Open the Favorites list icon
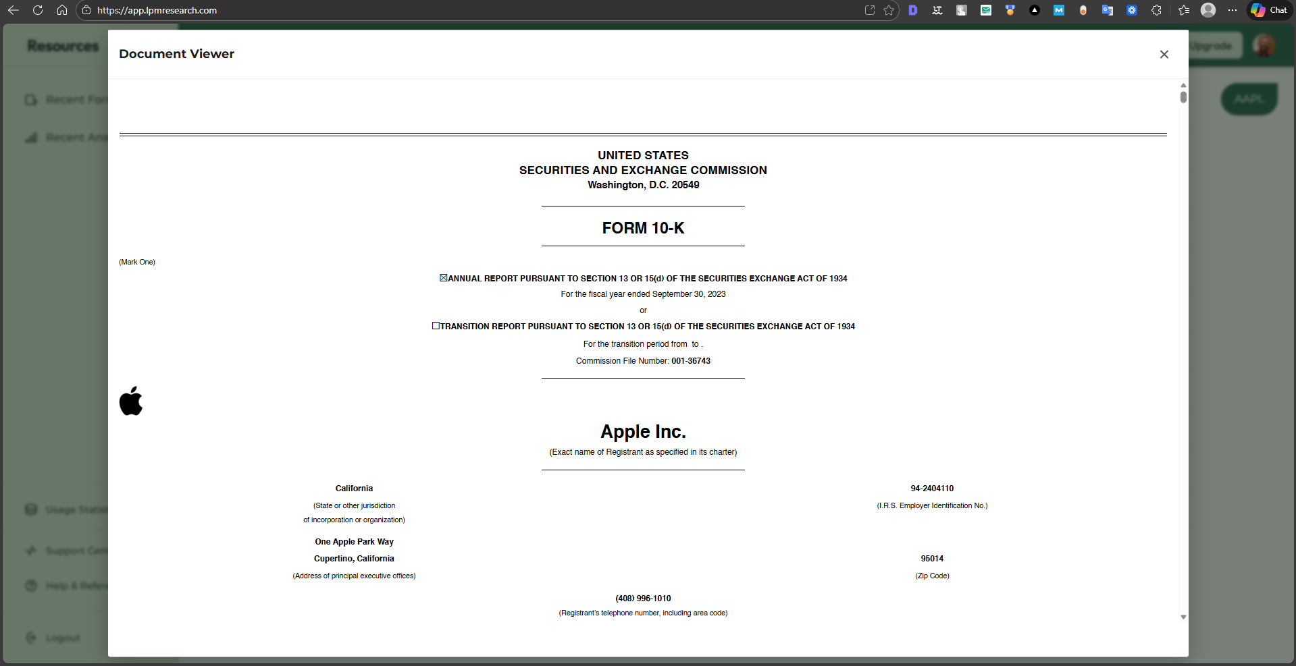Viewport: 1296px width, 666px height. [x=1184, y=10]
